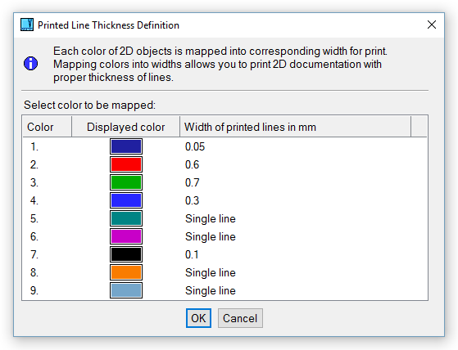This screenshot has width=458, height=350.
Task: Click the blue information icon
Action: [x=30, y=64]
